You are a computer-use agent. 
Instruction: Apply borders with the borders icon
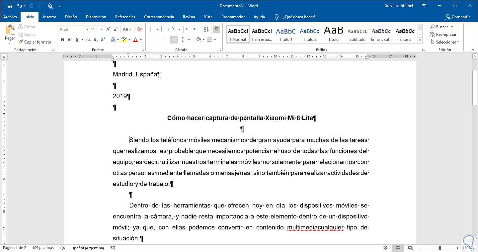click(x=209, y=40)
